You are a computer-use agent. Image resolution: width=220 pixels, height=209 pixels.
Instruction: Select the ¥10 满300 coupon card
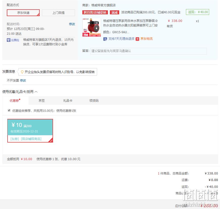pos(30,131)
